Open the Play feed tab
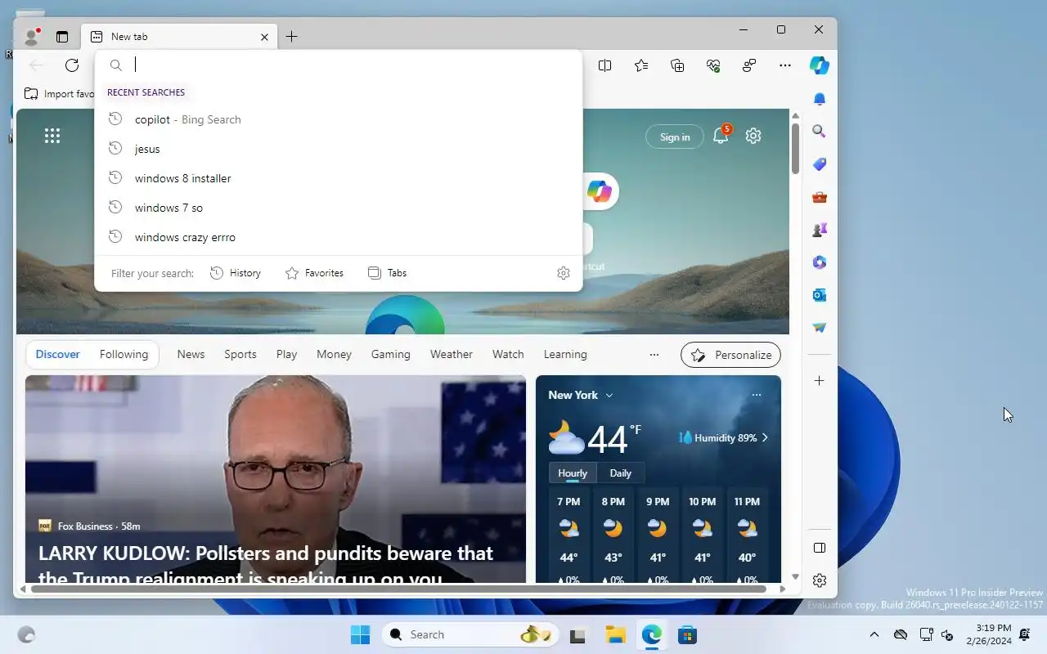Screen dimensions: 1047x654 pos(286,355)
